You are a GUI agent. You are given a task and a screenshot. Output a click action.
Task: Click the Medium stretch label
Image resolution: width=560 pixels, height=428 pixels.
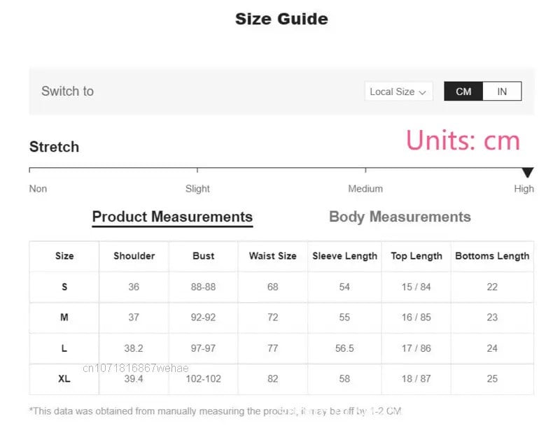click(x=365, y=188)
